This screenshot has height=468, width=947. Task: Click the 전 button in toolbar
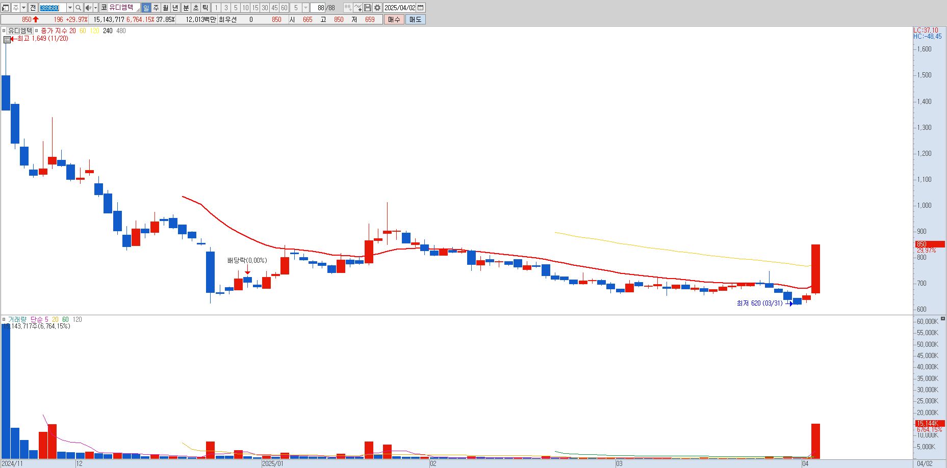click(x=33, y=8)
